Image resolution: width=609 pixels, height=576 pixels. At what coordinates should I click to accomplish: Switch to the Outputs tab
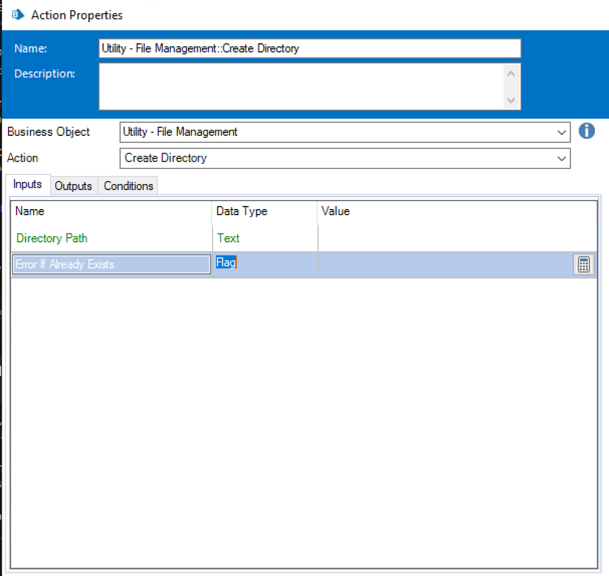click(x=73, y=186)
